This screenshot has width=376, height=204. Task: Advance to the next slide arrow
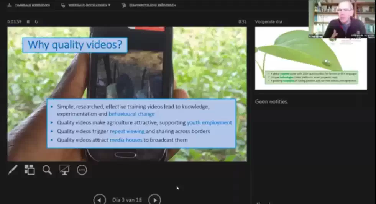coord(154,200)
